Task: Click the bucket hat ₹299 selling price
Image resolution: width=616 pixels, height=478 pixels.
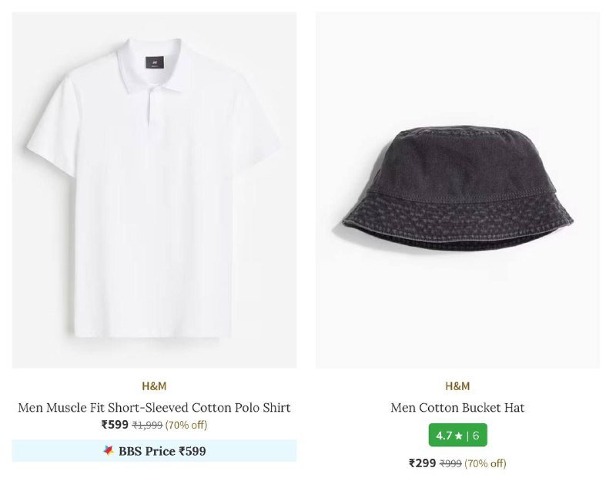Action: click(422, 463)
